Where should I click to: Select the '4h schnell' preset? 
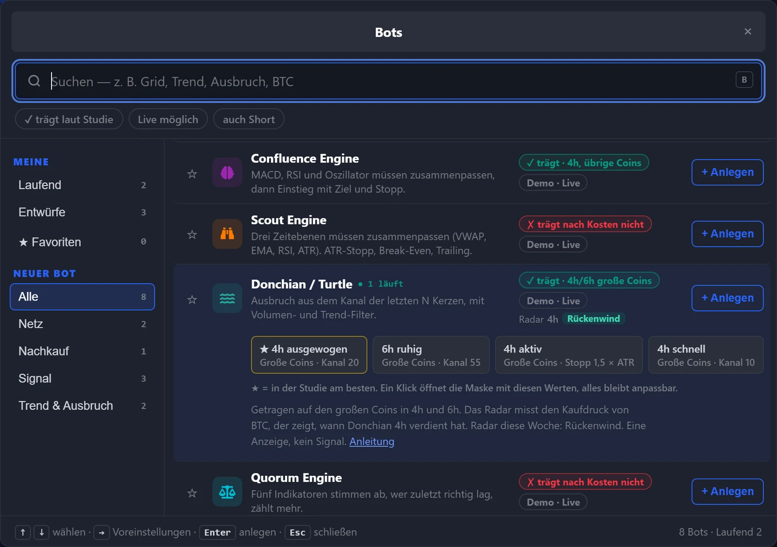(x=706, y=355)
